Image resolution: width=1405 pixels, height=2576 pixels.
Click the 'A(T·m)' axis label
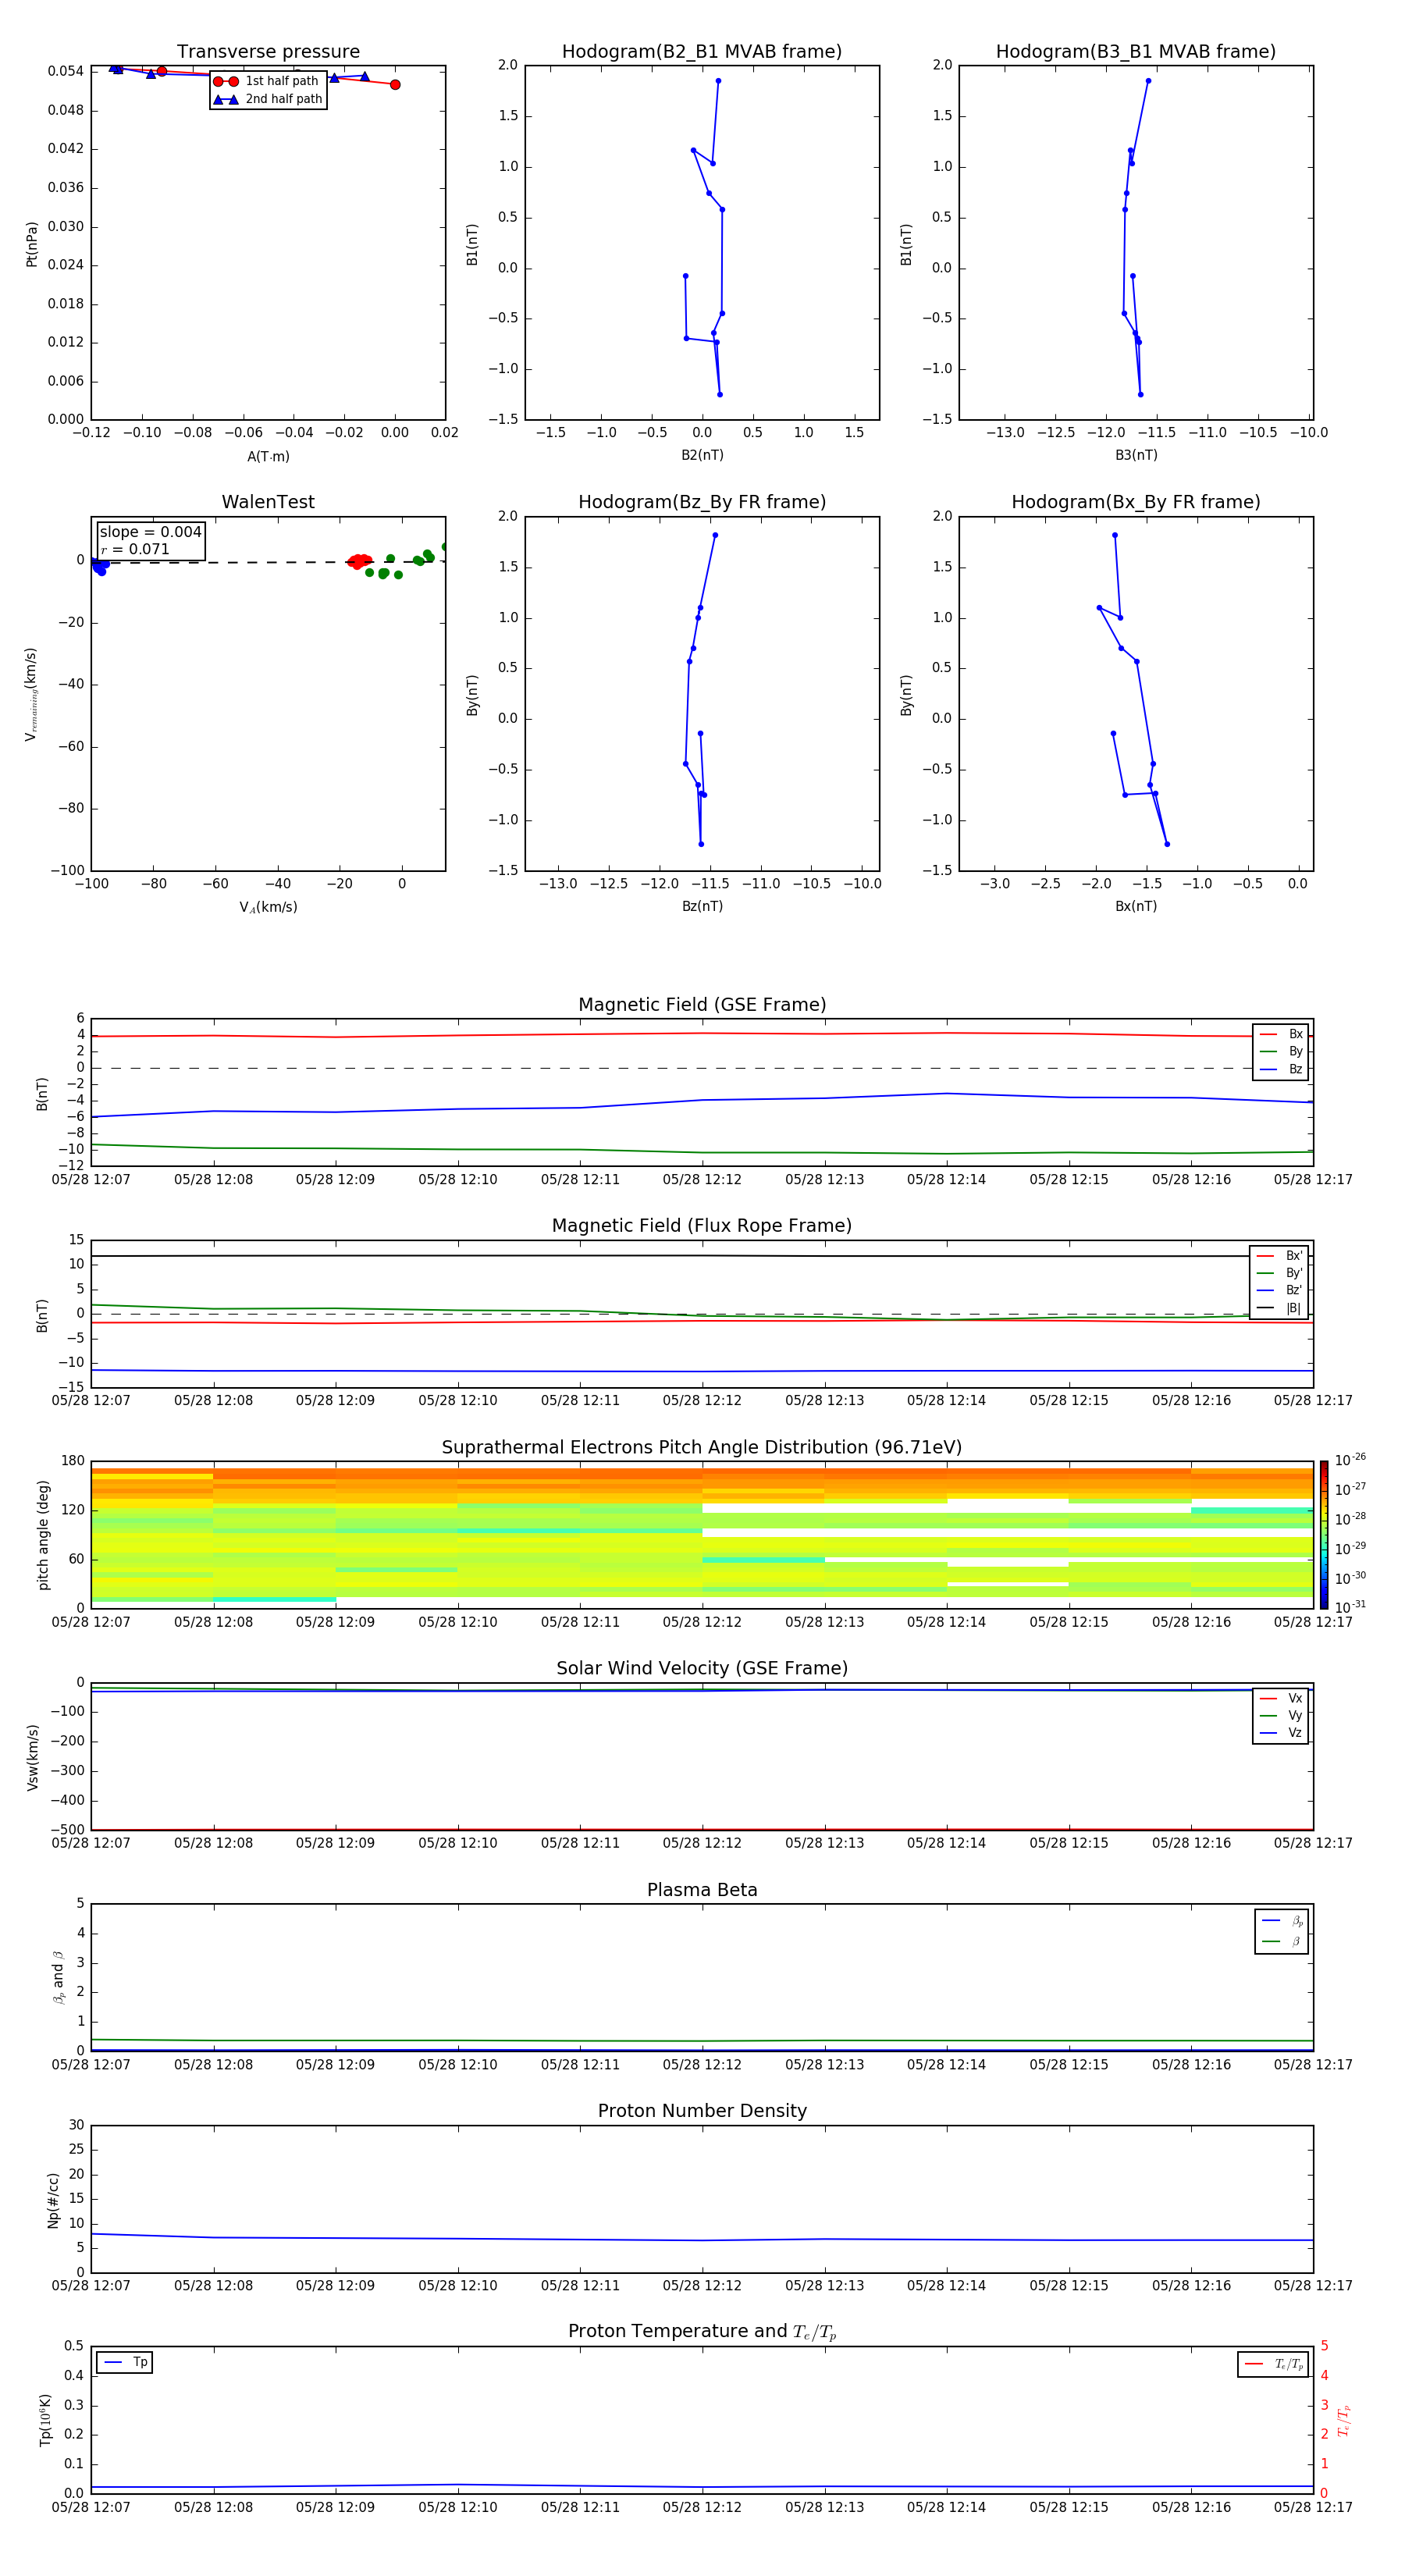[268, 457]
